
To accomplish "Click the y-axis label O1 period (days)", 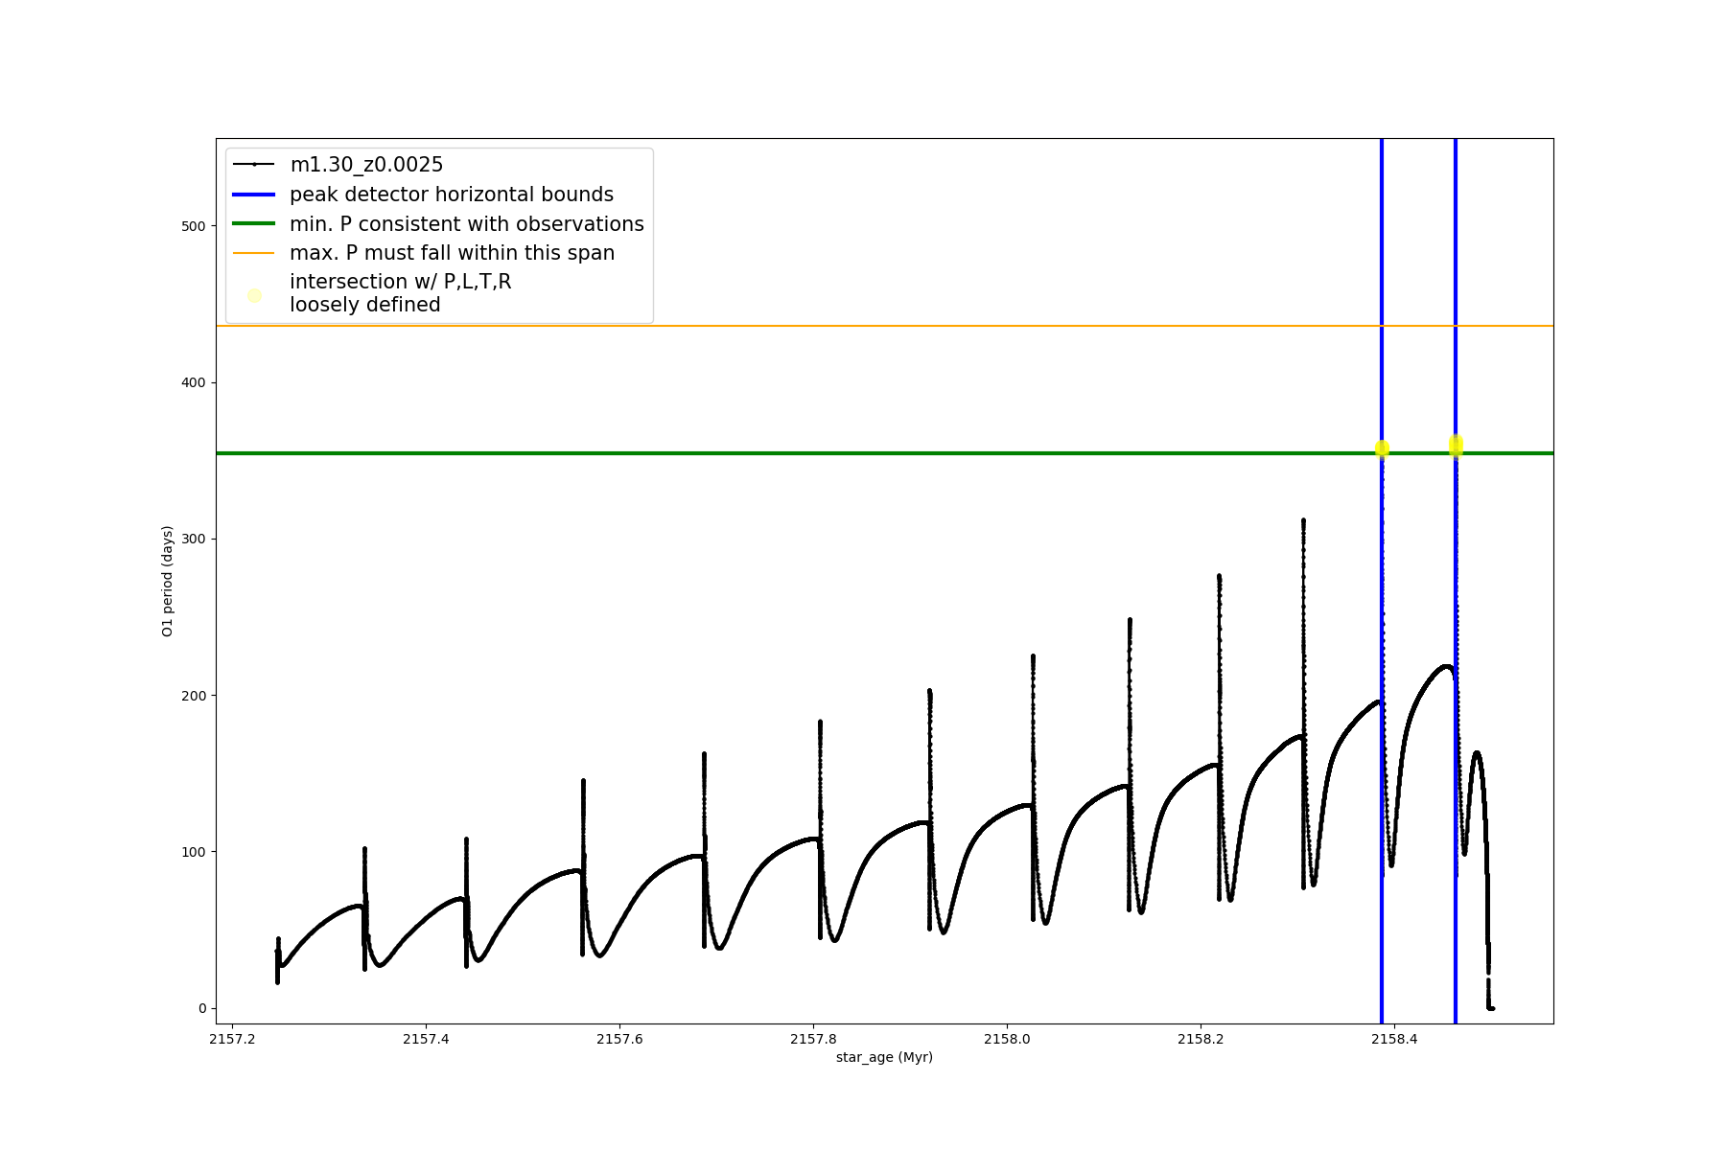I will coord(168,581).
